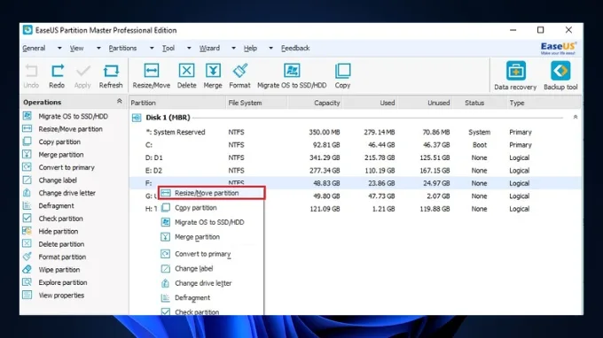Screen dimensions: 603x338
Task: Click the Redo toolbar icon
Action: tap(57, 72)
